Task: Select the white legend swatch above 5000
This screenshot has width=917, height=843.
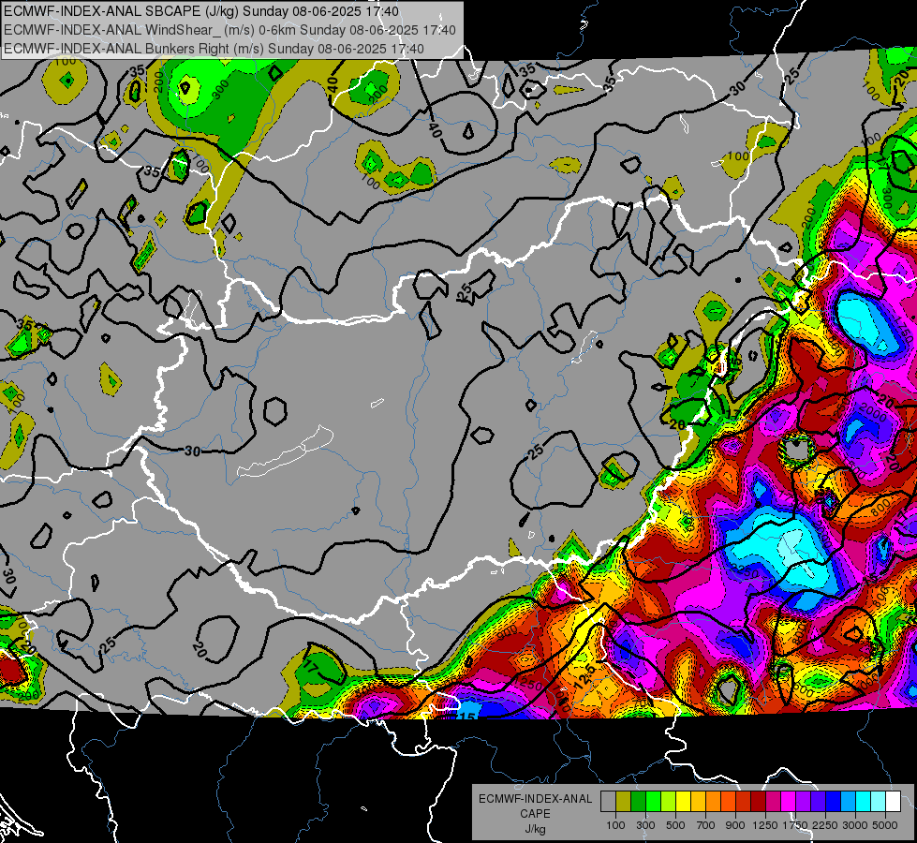Action: click(893, 802)
